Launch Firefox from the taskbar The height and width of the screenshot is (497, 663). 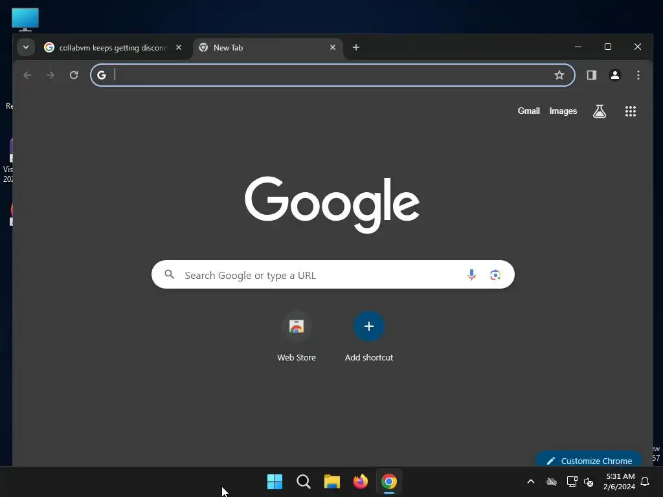click(x=360, y=481)
